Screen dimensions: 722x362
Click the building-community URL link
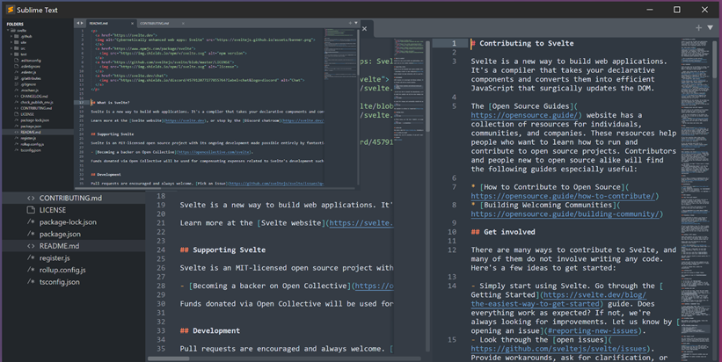click(x=565, y=214)
